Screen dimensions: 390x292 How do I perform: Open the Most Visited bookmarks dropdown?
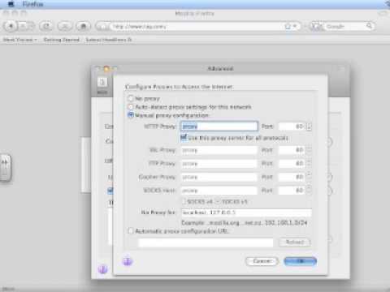point(20,40)
